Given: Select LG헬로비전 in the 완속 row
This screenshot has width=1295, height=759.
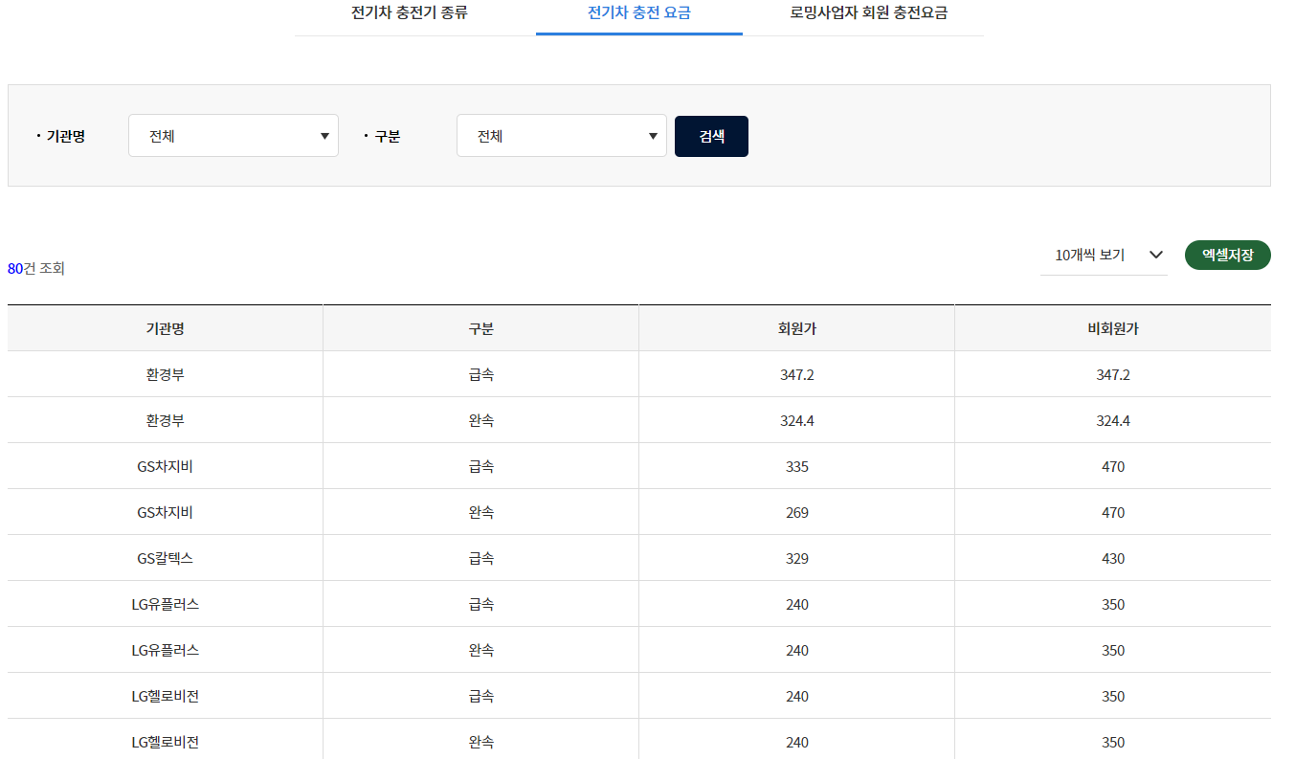Looking at the screenshot, I should pyautogui.click(x=166, y=742).
